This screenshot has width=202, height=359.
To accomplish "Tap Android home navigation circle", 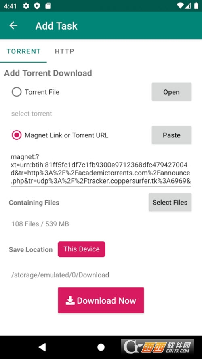I will [101, 347].
